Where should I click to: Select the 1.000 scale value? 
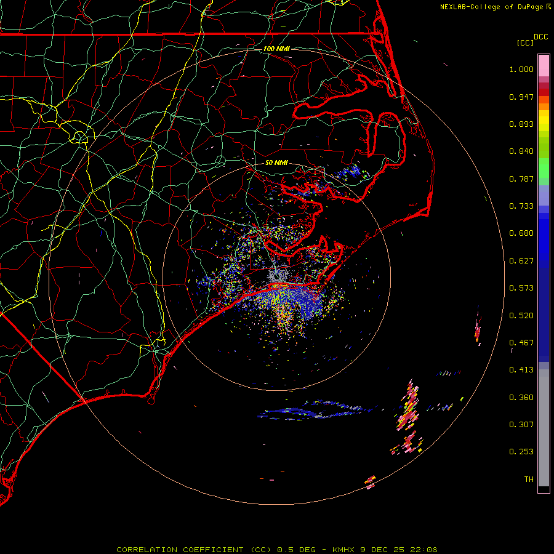tap(521, 69)
